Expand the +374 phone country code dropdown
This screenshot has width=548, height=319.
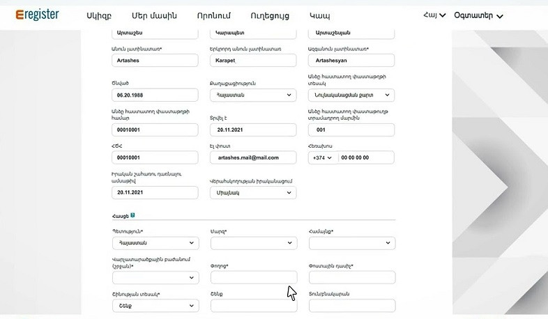(323, 157)
